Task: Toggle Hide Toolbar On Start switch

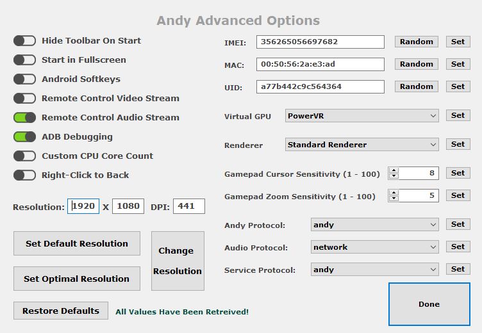Action: (24, 41)
